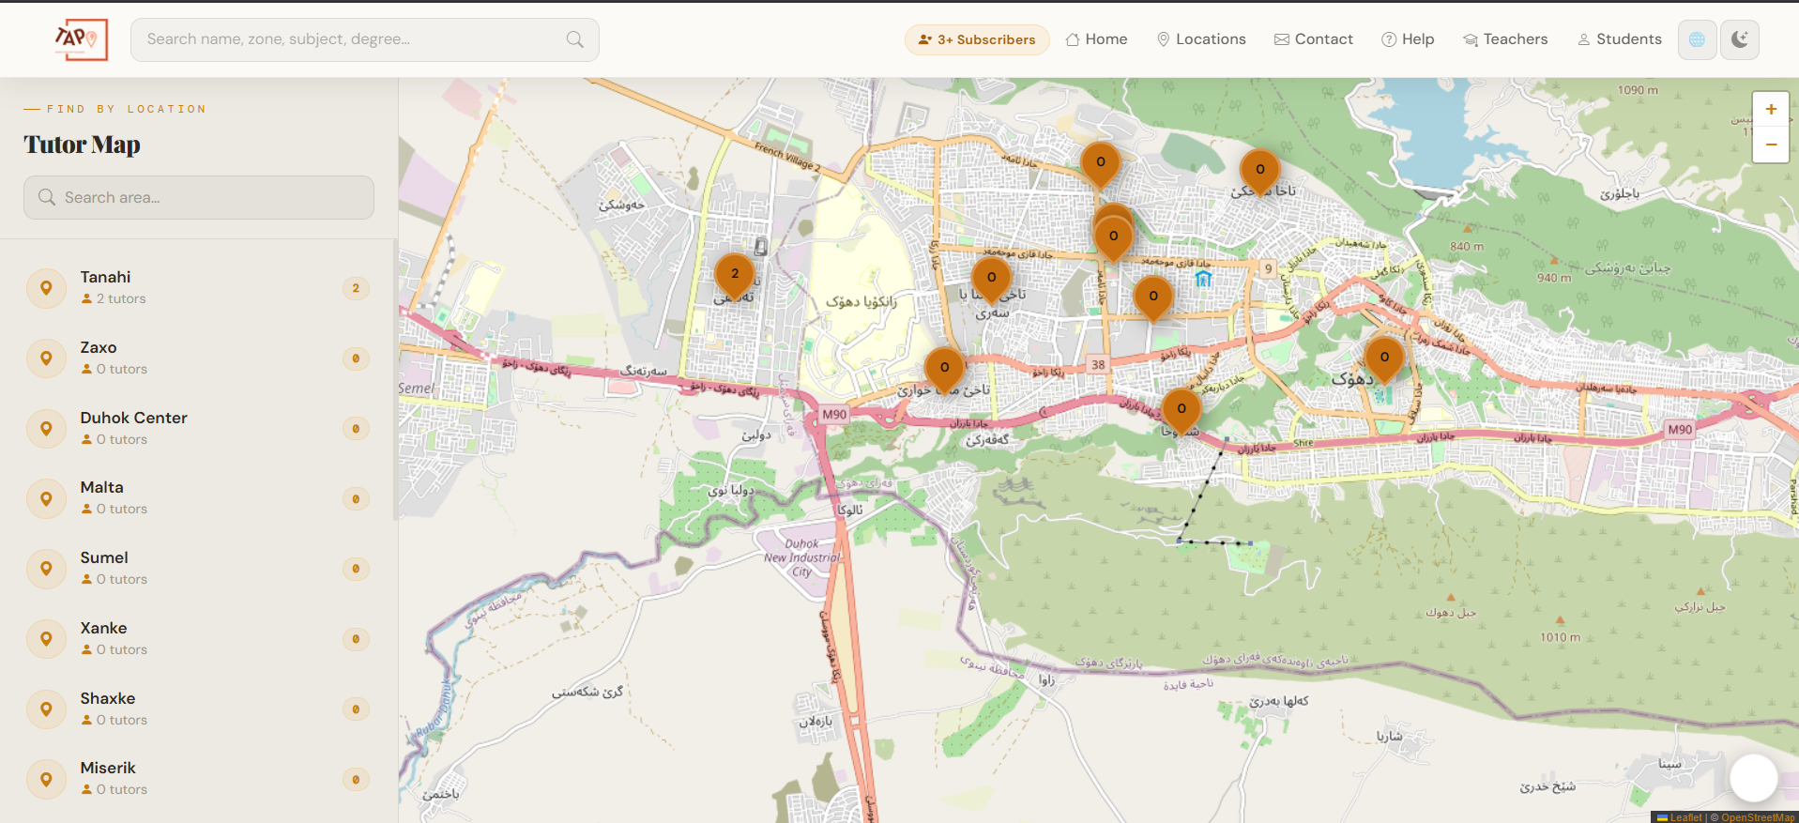Zoom out the map with minus button
The height and width of the screenshot is (823, 1799).
tap(1771, 145)
